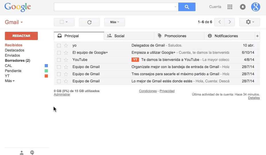Viewport: 266px width, 155px height.
Task: Open the Gmail product dropdown
Action: (14, 22)
